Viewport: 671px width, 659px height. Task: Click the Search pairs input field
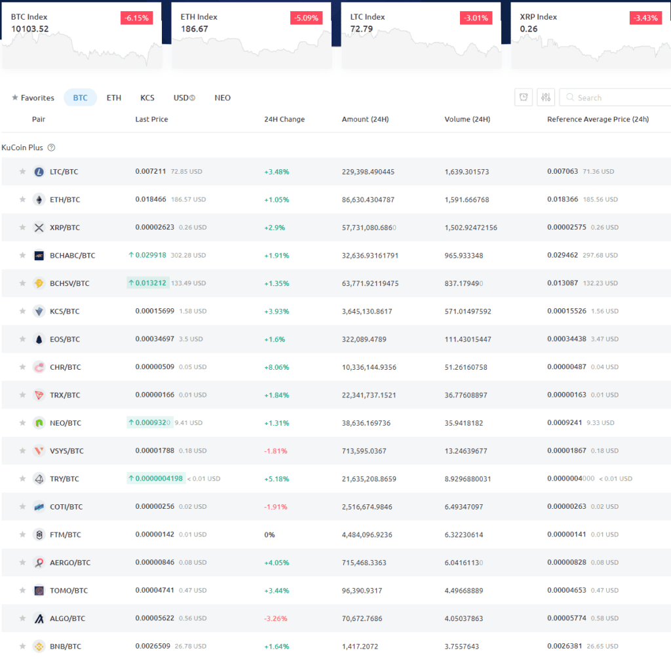[615, 97]
